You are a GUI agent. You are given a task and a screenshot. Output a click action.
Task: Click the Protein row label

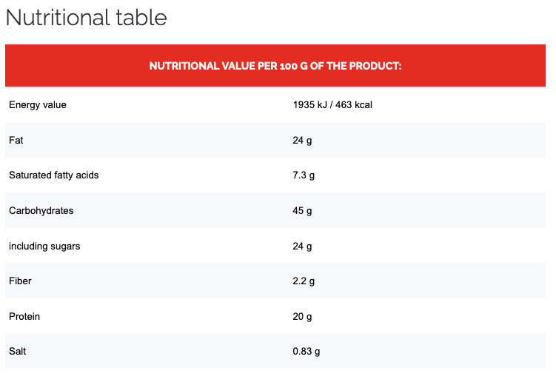(24, 317)
